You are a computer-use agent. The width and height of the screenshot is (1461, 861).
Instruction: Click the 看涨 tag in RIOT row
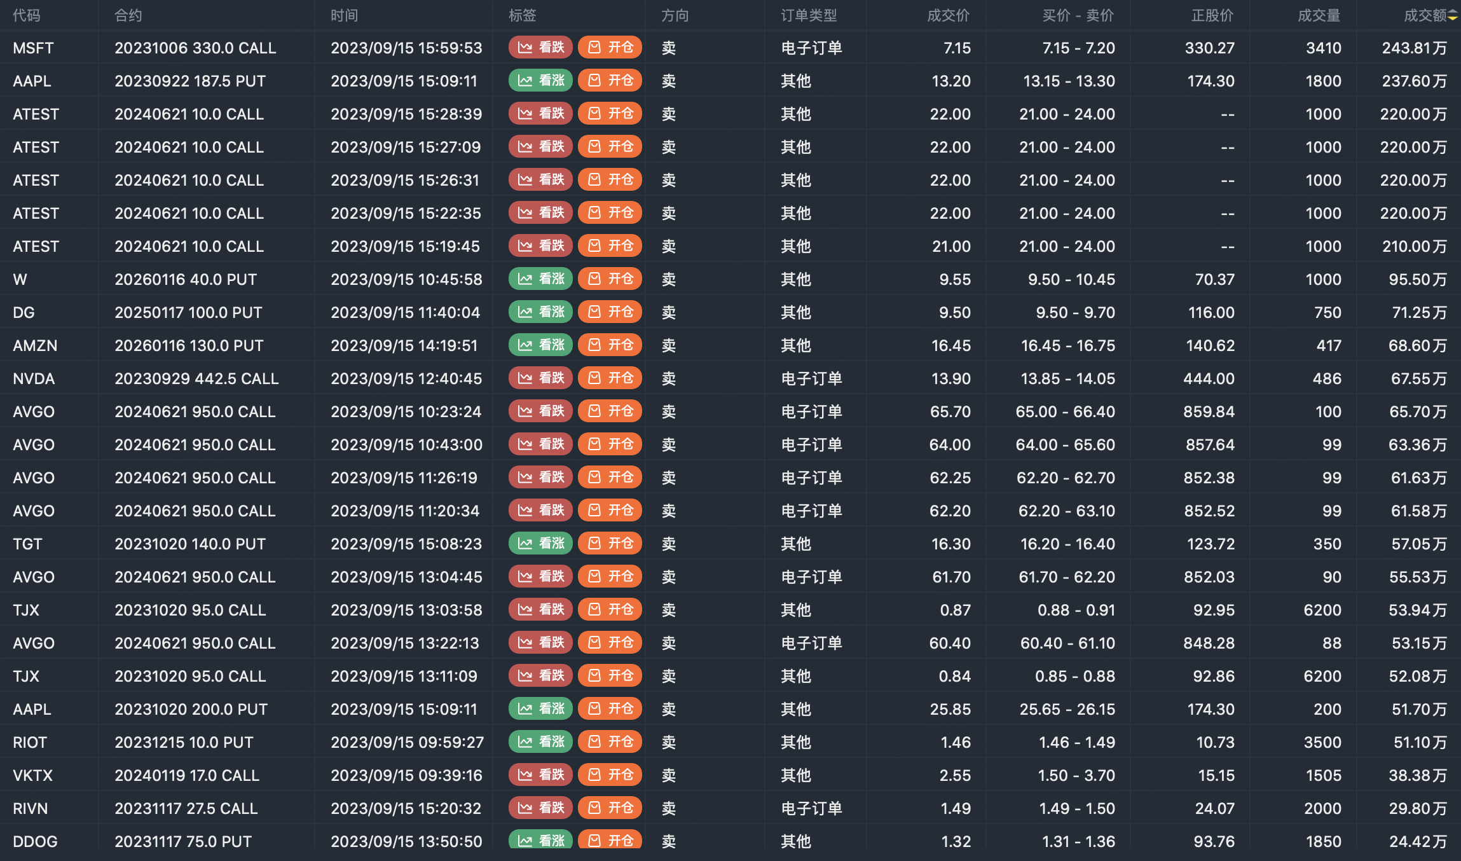tap(540, 742)
